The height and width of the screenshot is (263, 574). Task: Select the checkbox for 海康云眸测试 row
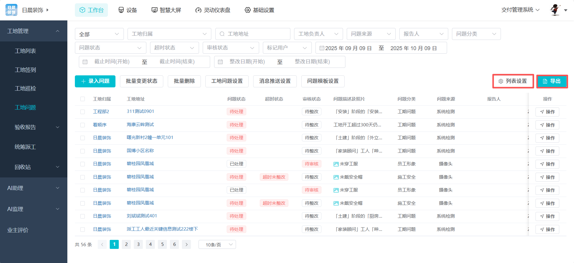tap(82, 125)
